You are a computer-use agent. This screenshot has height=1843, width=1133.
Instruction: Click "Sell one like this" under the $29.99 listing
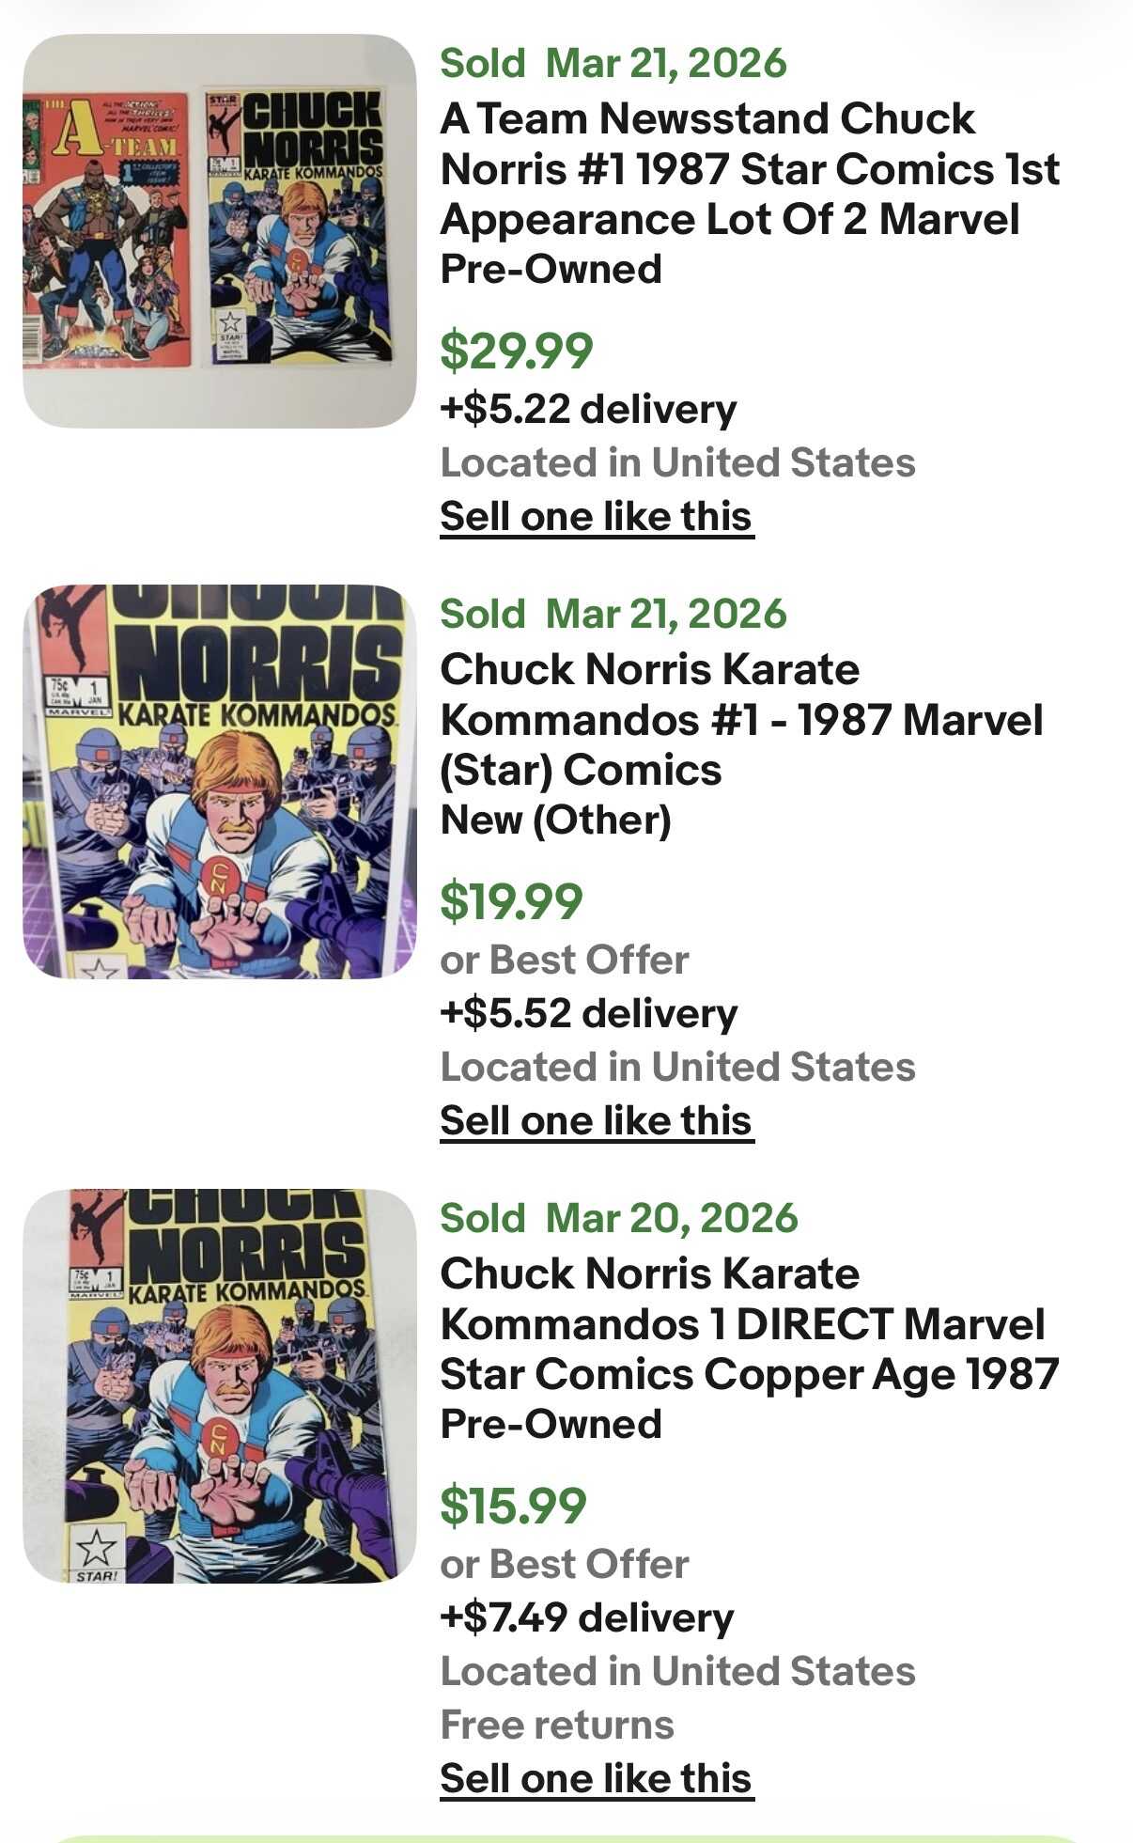coord(597,517)
